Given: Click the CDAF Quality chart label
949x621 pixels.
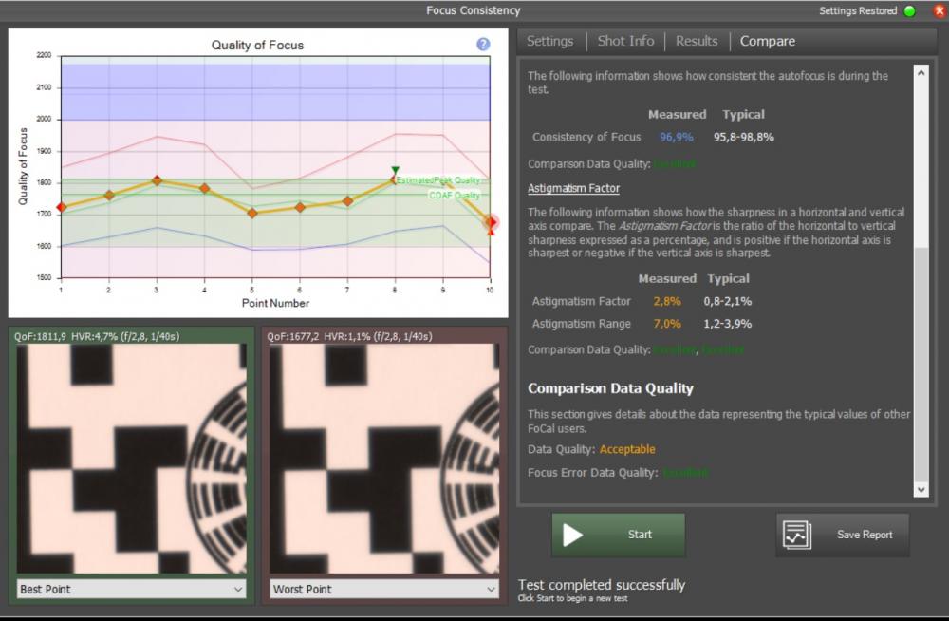Looking at the screenshot, I should (454, 195).
